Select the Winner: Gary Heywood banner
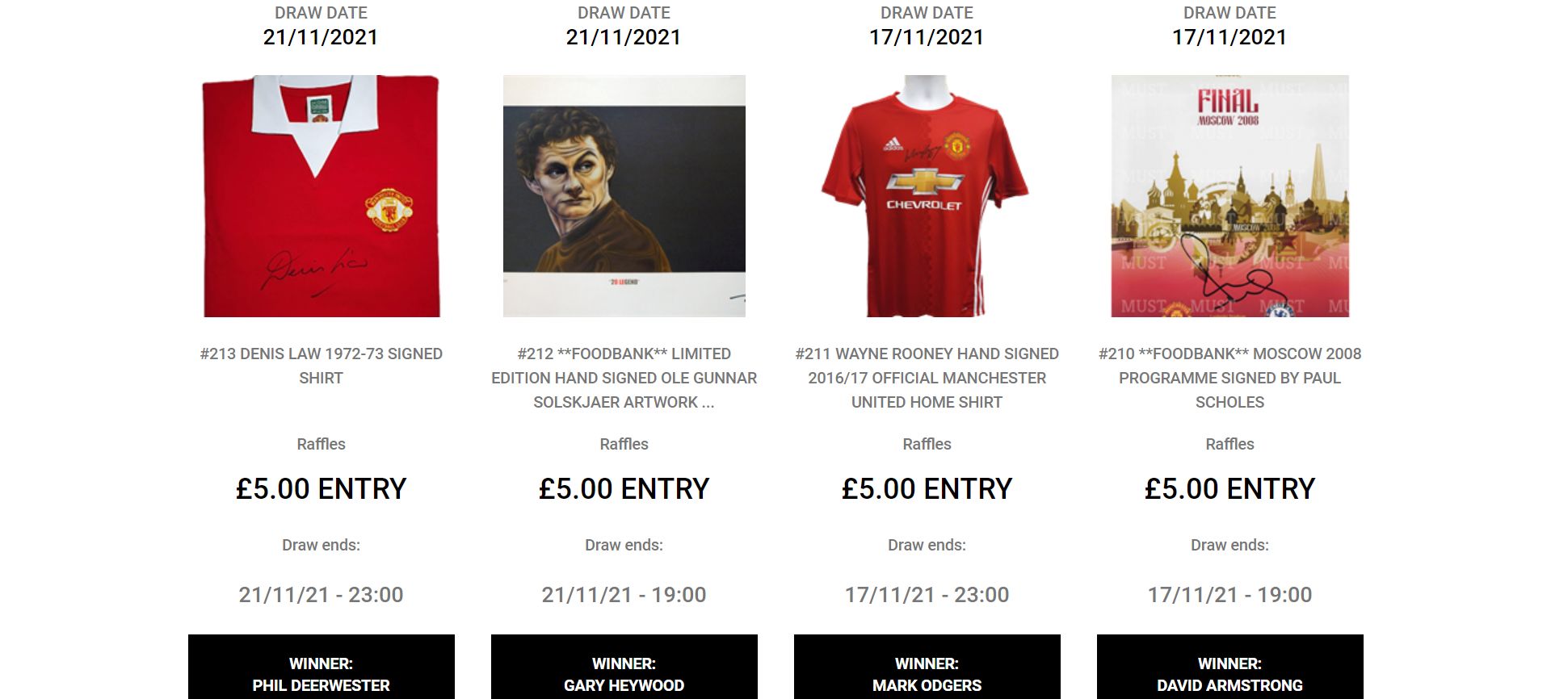This screenshot has width=1551, height=699. click(x=624, y=667)
